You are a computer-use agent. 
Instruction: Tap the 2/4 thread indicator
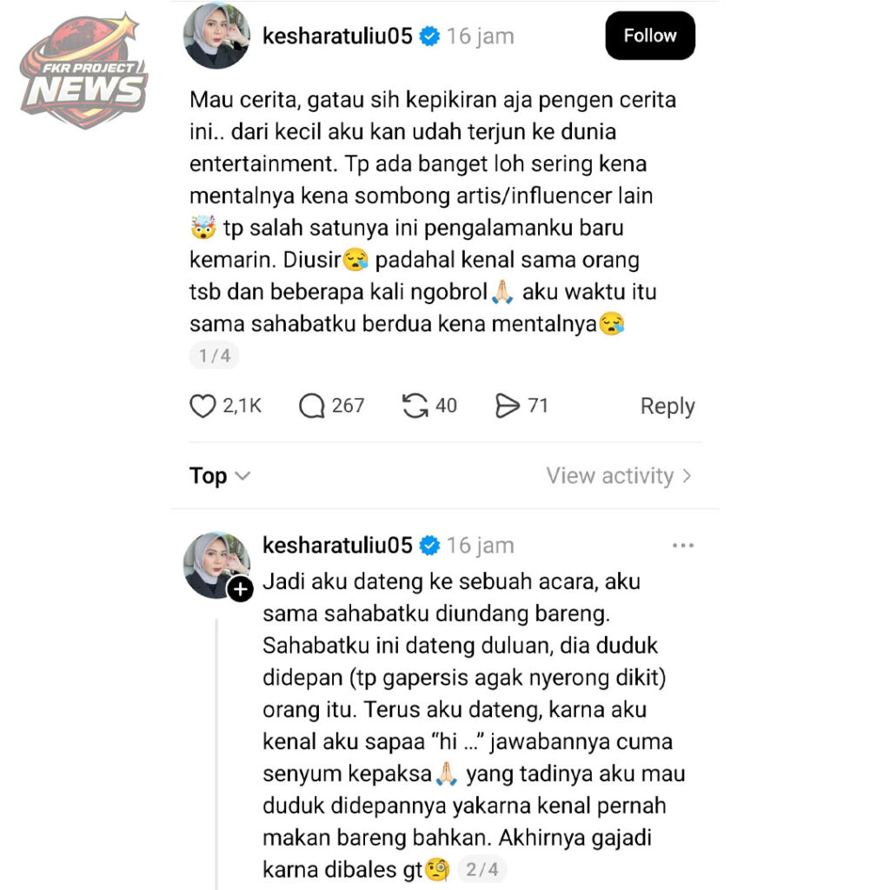click(482, 869)
